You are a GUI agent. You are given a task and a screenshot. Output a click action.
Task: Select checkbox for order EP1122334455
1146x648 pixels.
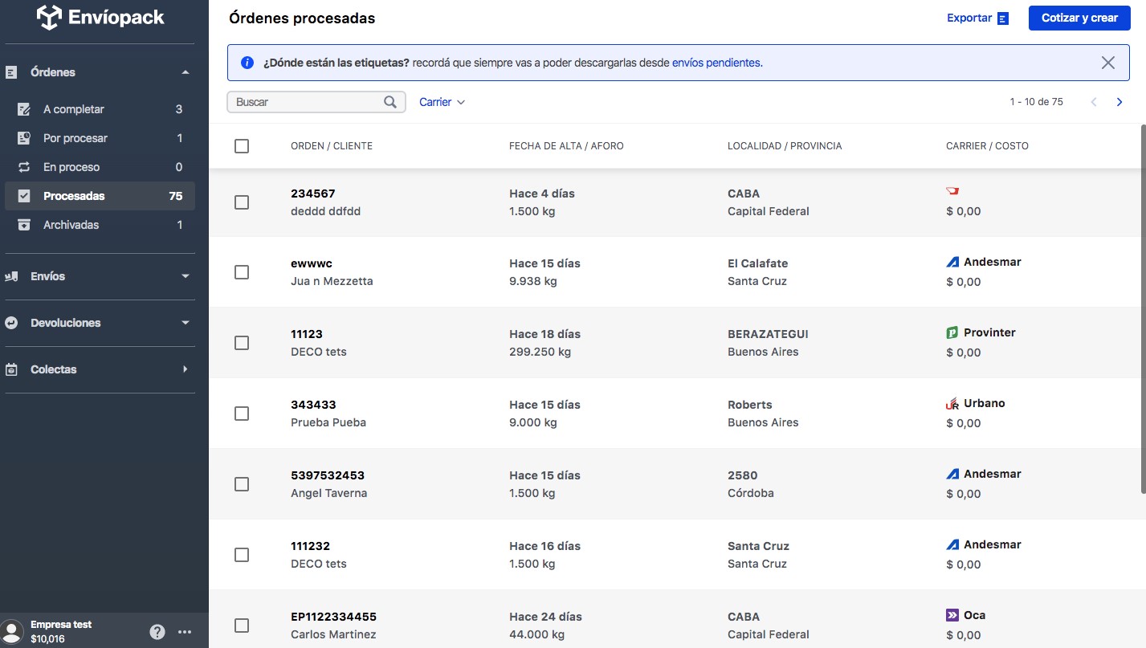[x=242, y=626]
